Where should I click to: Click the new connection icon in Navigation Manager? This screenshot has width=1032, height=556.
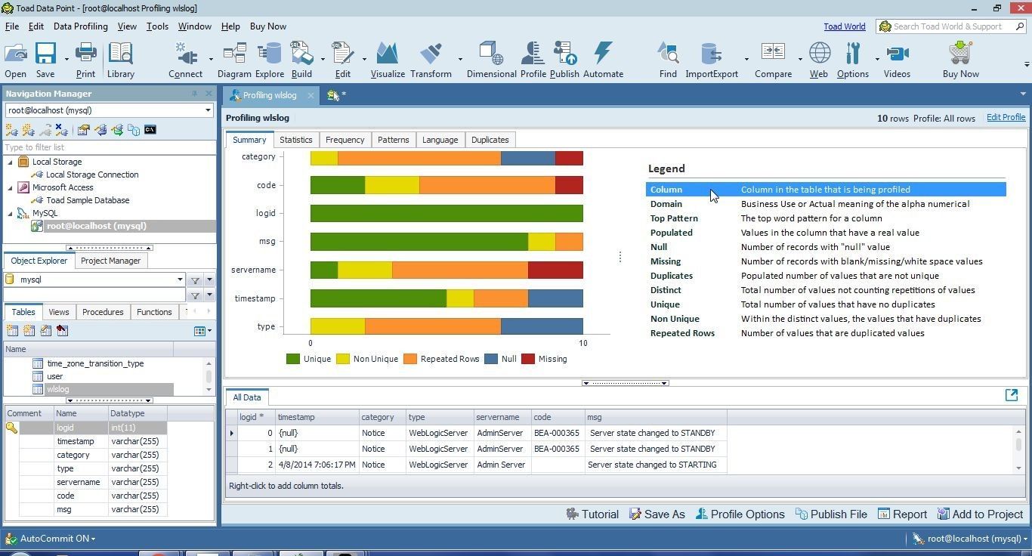[11, 130]
